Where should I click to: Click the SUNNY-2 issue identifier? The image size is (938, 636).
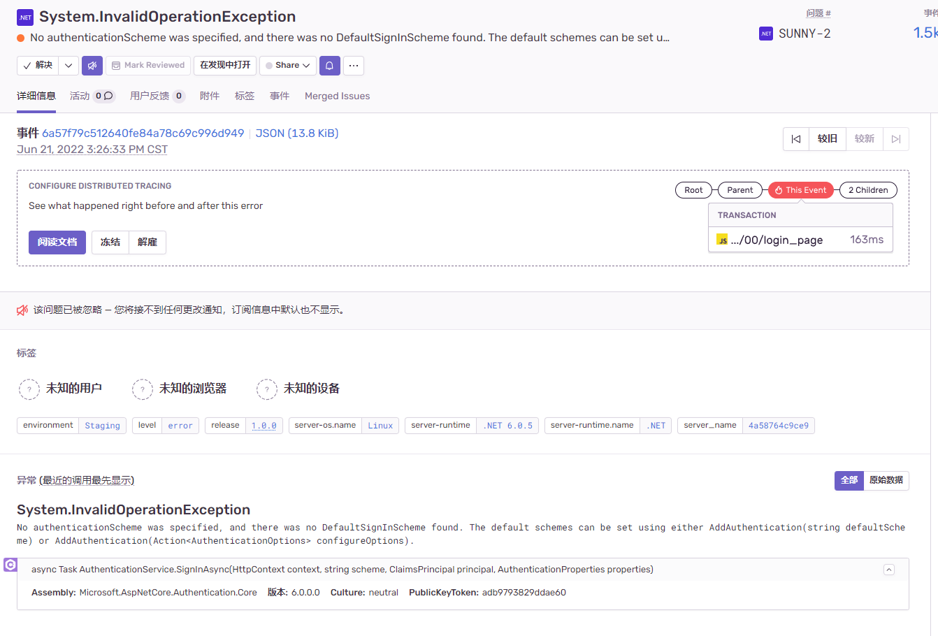[x=804, y=34]
